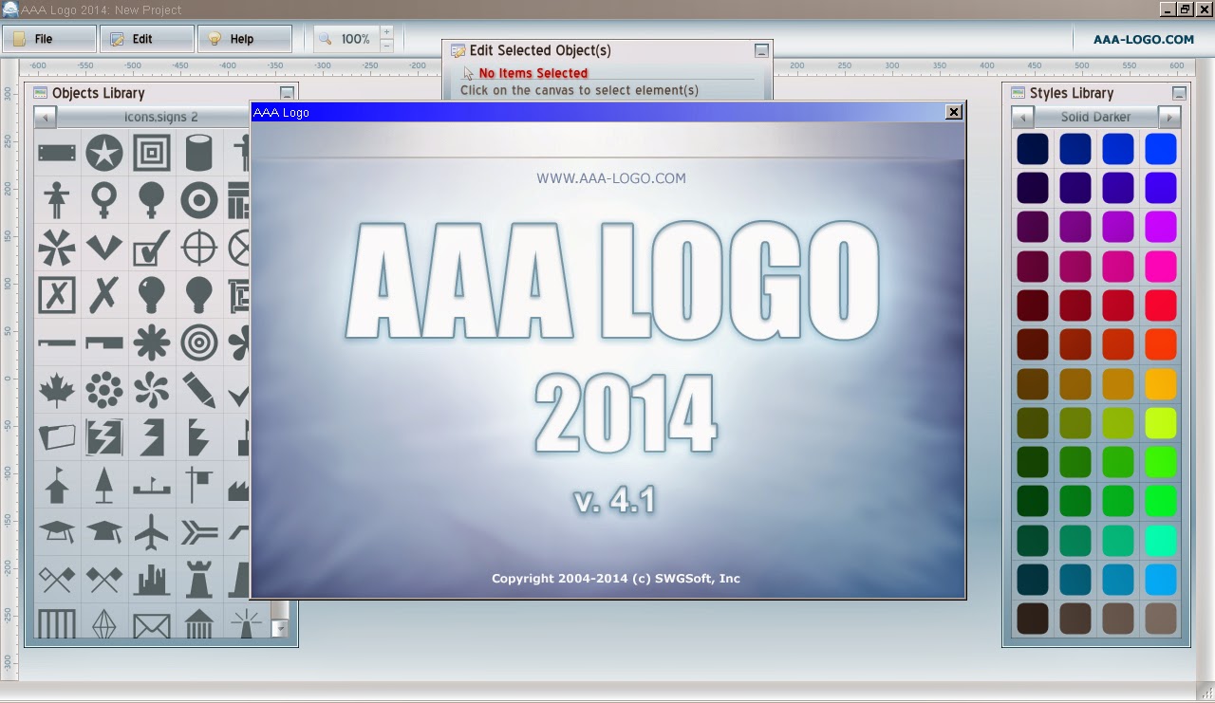Pick the aqua mint swatch
The width and height of the screenshot is (1215, 703).
(1161, 541)
